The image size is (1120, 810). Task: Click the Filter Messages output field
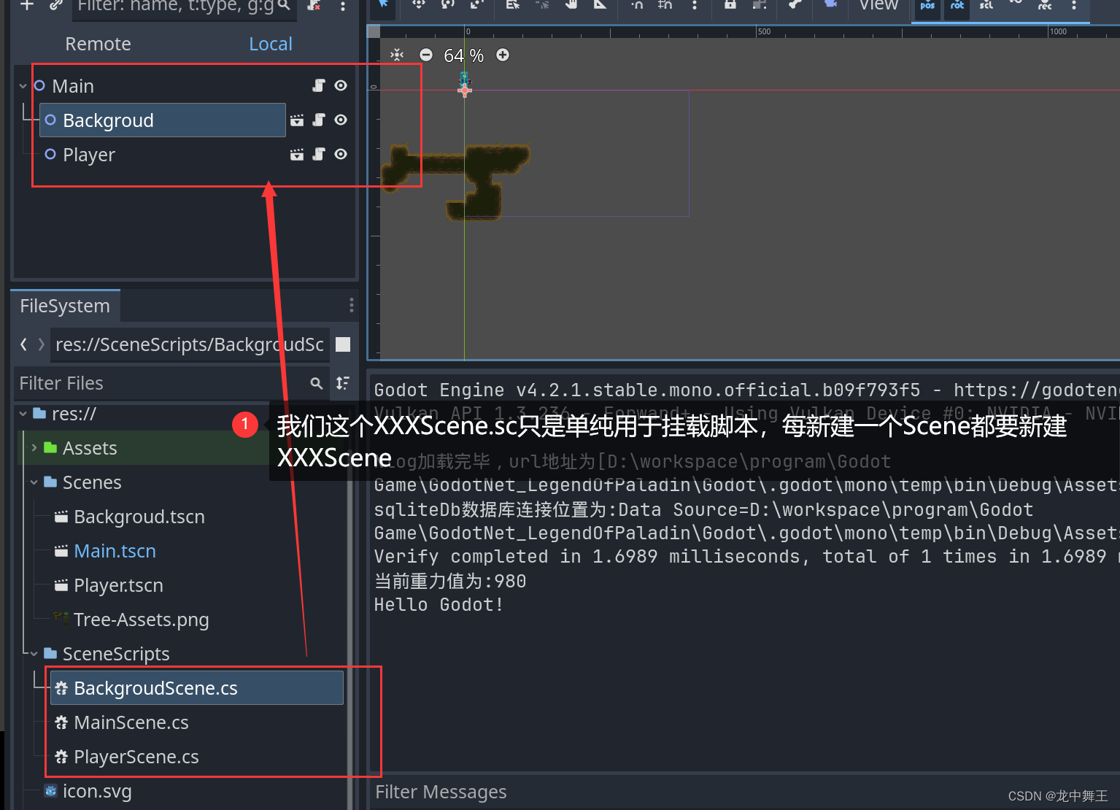(744, 792)
